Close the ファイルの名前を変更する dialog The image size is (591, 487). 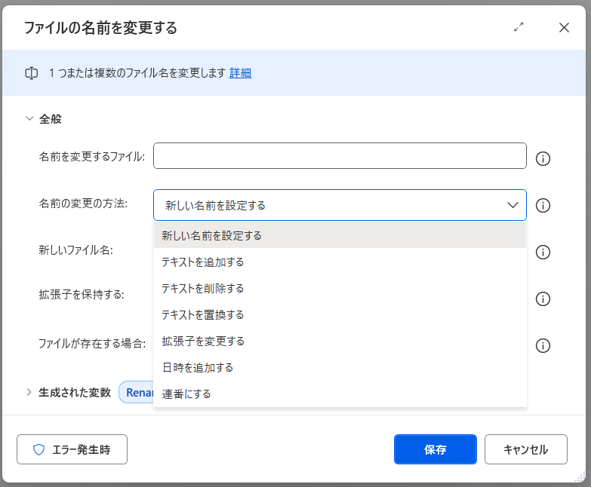(x=564, y=27)
